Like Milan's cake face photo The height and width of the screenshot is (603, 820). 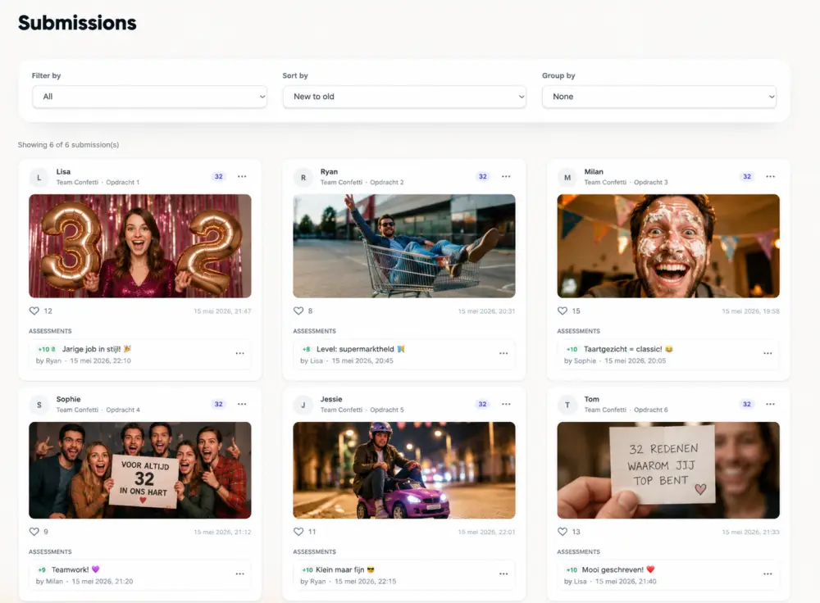click(563, 311)
